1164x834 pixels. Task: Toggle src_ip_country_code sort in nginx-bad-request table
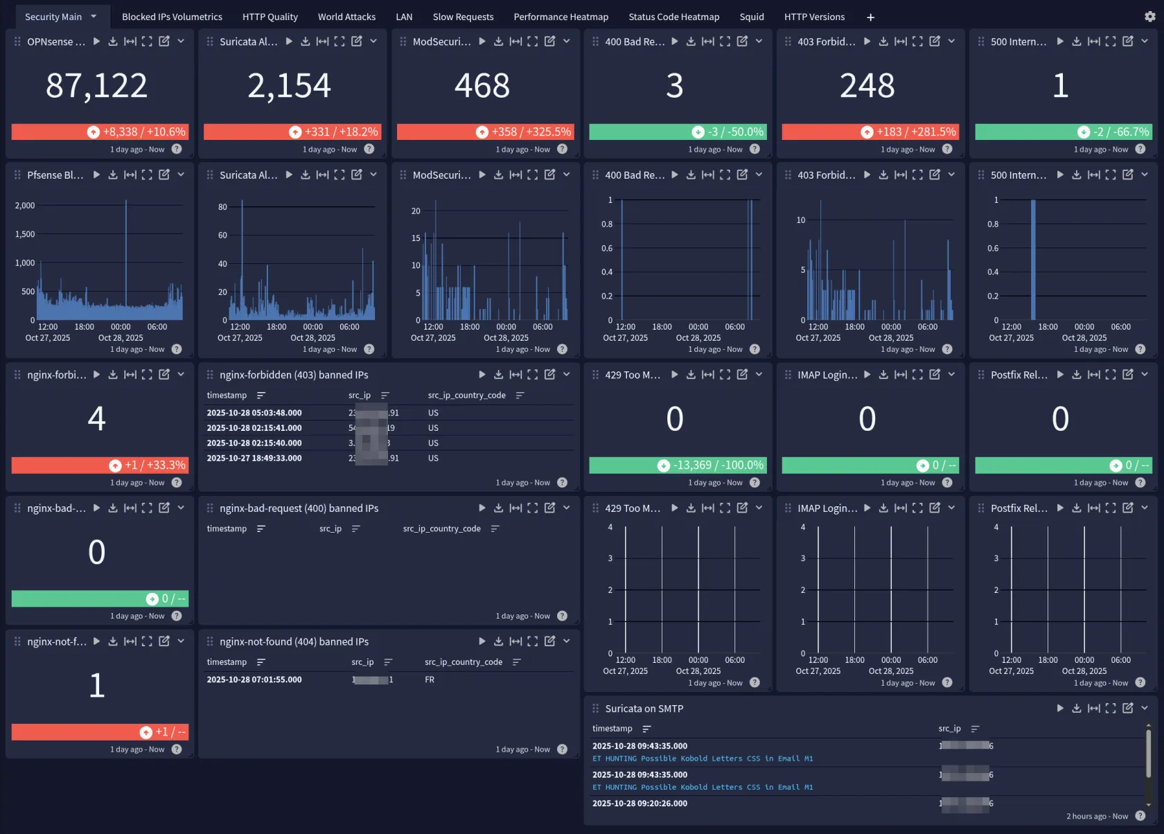click(x=495, y=529)
